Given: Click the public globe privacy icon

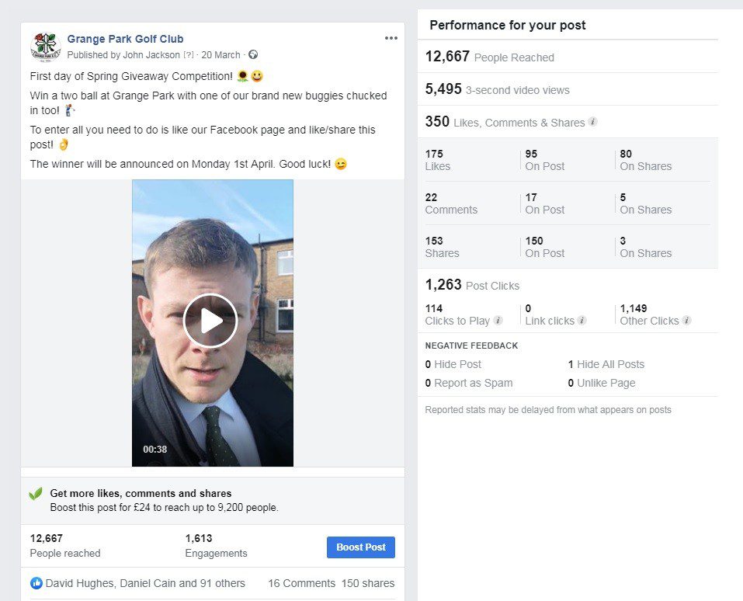Looking at the screenshot, I should point(254,54).
